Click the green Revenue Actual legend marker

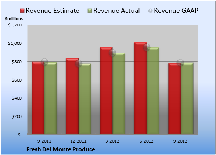click(x=90, y=11)
